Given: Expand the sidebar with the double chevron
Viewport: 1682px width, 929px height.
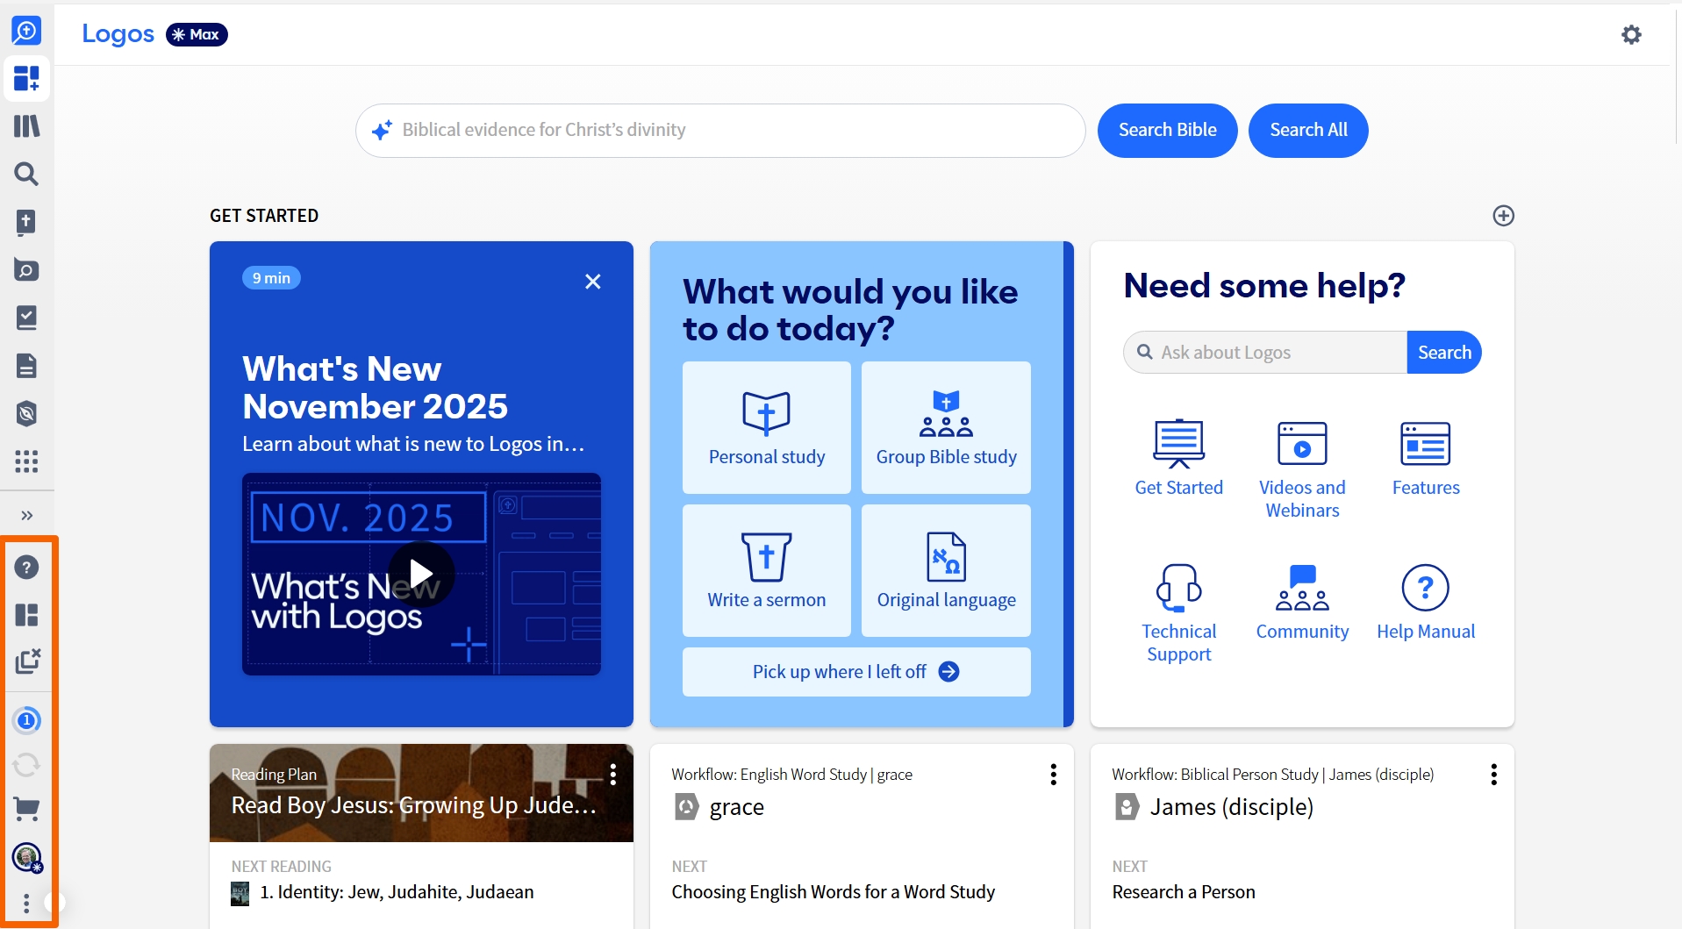Looking at the screenshot, I should pos(26,515).
